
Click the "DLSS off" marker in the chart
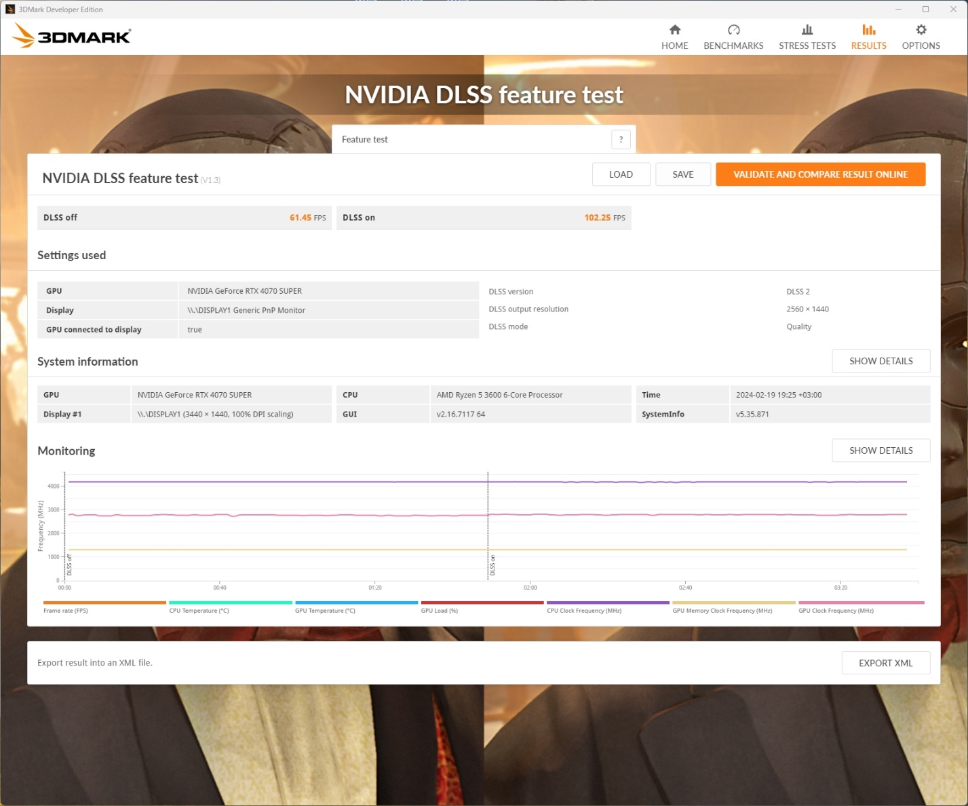[x=69, y=565]
